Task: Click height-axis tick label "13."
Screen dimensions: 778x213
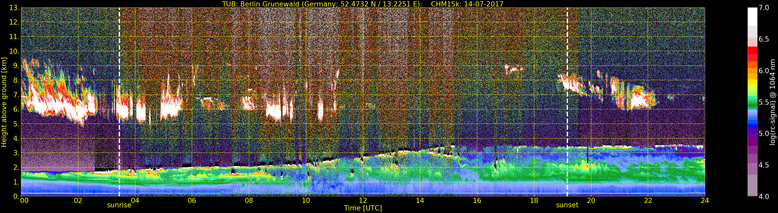Action: click(14, 7)
